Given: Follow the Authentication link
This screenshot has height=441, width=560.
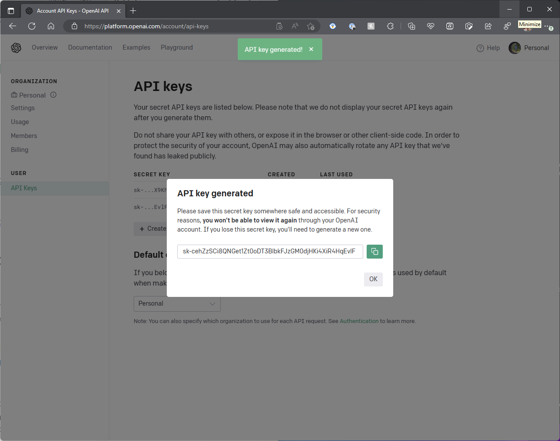Looking at the screenshot, I should click(x=359, y=321).
